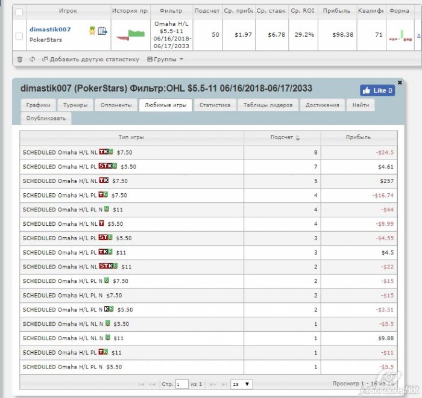The image size is (422, 398).
Task: Sort table by Прибыль header in games table
Action: pos(358,137)
